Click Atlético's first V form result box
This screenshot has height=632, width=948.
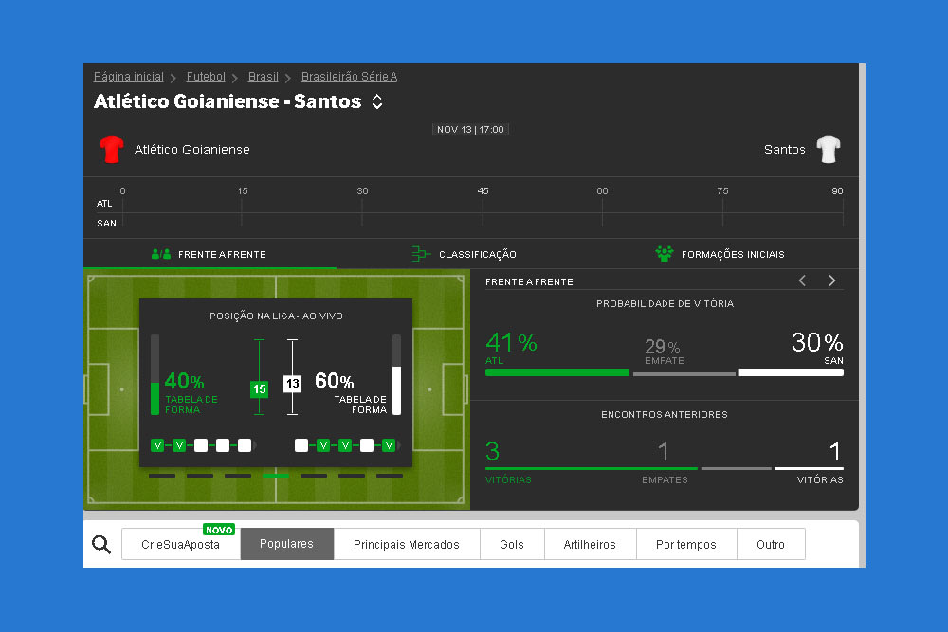click(x=157, y=445)
